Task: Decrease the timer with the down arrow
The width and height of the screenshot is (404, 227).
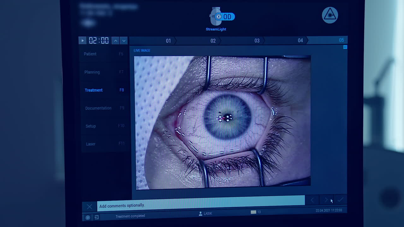Action: click(124, 41)
